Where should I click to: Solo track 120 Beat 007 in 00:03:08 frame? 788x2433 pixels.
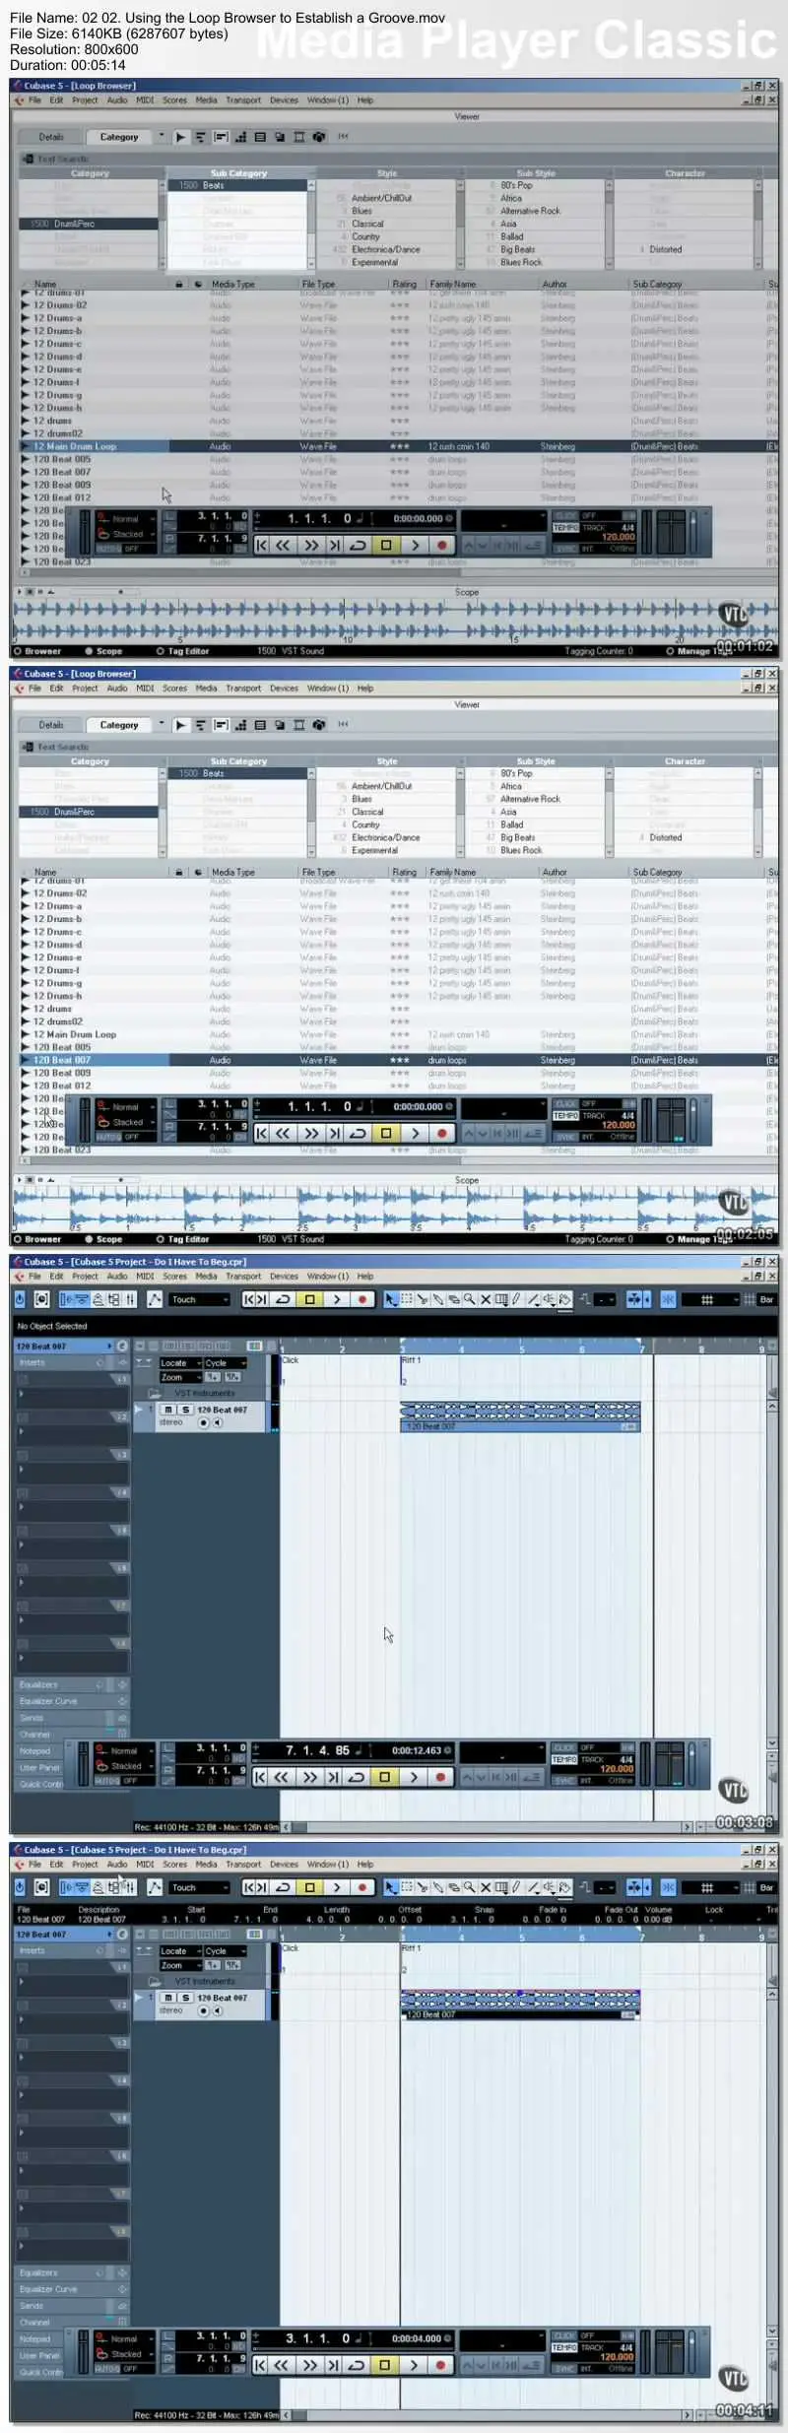click(x=184, y=1410)
